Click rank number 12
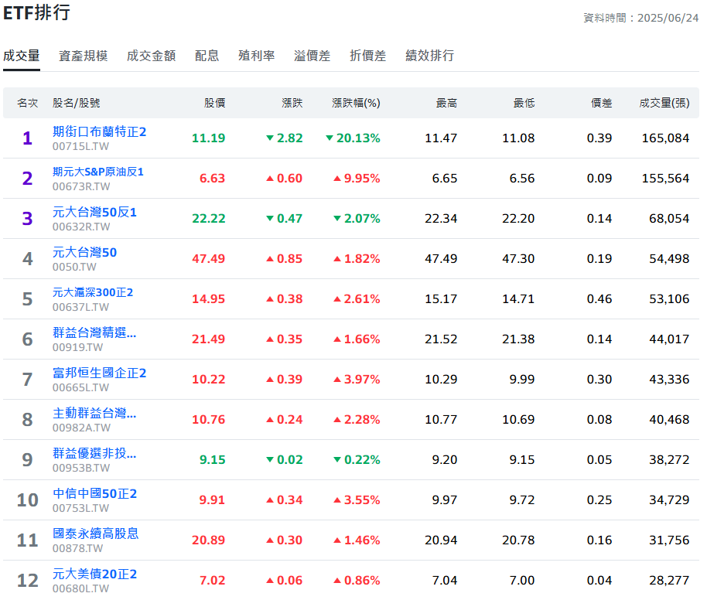Screen dimensions: 707x600 point(28,581)
